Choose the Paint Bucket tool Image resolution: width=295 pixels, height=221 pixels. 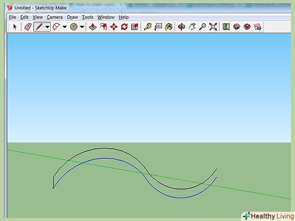[169, 27]
